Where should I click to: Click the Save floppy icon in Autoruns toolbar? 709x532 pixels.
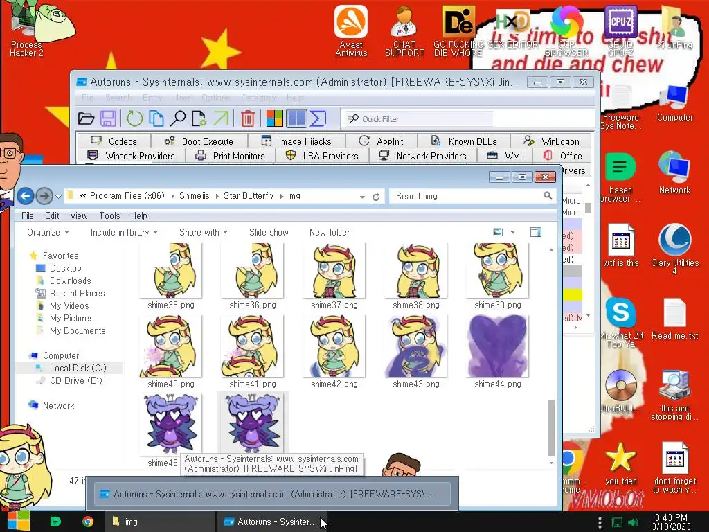(108, 119)
